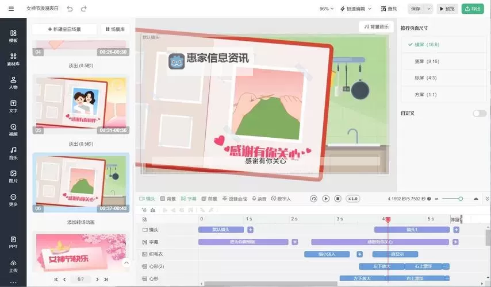Click the timeline zoom-in mountain icon

pos(476,199)
